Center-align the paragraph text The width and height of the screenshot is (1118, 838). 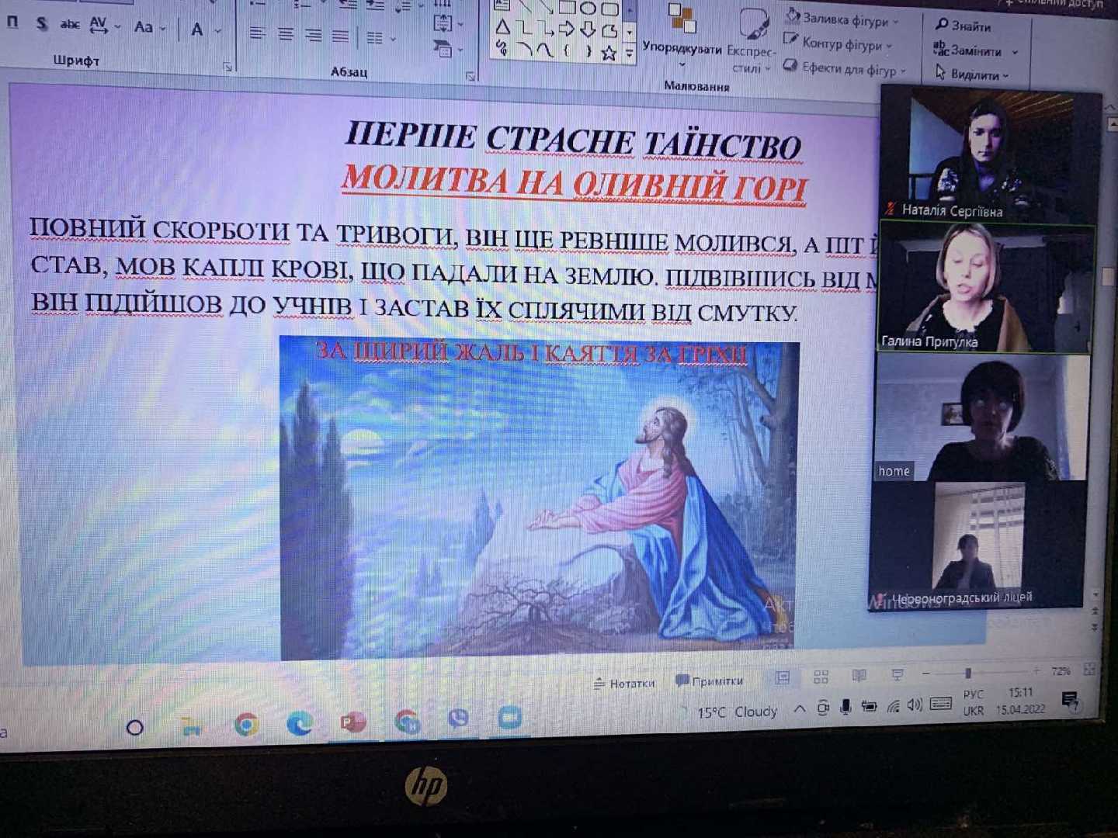click(286, 35)
